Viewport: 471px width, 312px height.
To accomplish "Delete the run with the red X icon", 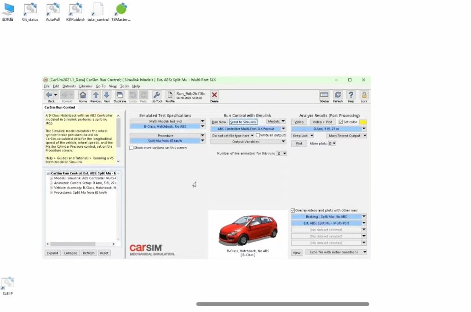I will 213,96.
